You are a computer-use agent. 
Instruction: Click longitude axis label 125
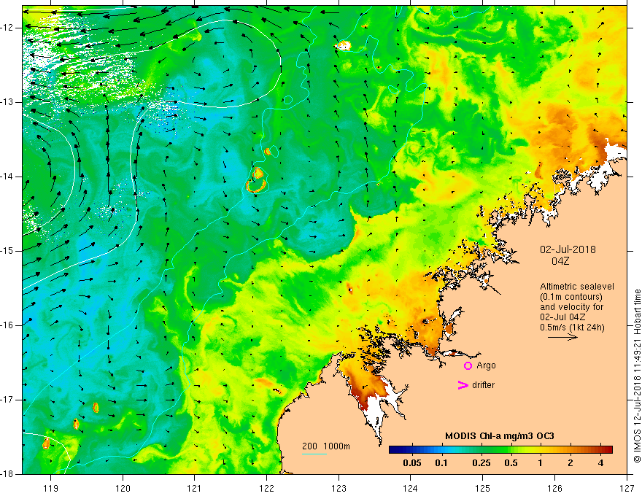(483, 488)
